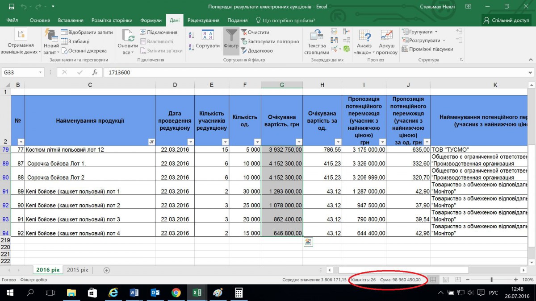
Task: Open the Paste Options smart tag
Action: 308,242
